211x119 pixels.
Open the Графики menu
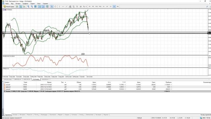coord(25,4)
